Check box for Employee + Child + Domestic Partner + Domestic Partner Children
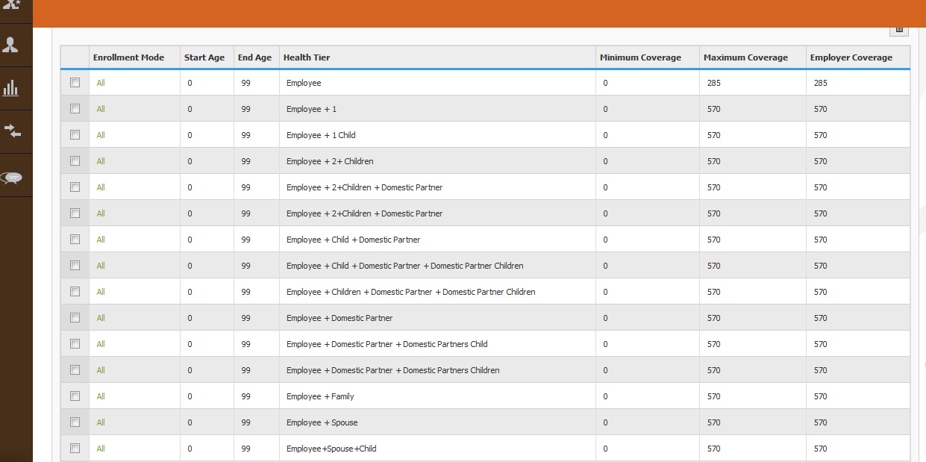The image size is (926, 462). pyautogui.click(x=75, y=266)
